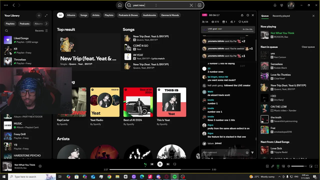320x180 pixels.
Task: Create a new playlist with the plus icon
Action: [39, 15]
